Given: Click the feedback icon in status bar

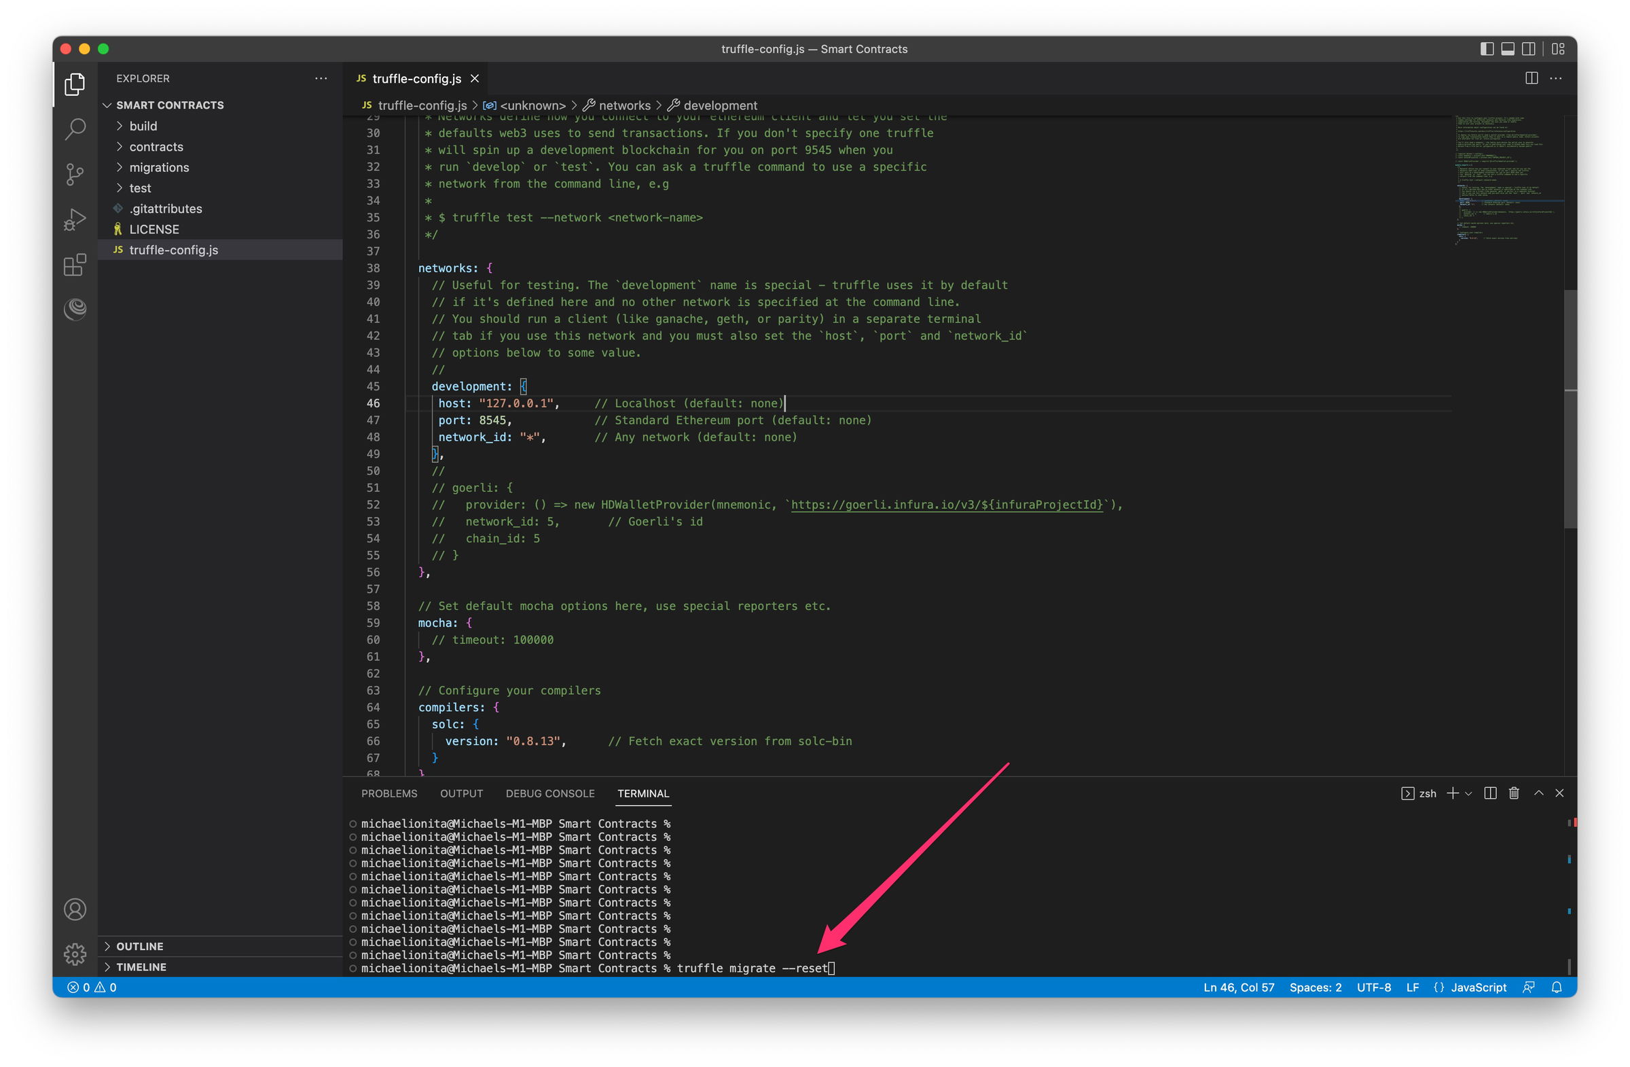Looking at the screenshot, I should [1528, 987].
